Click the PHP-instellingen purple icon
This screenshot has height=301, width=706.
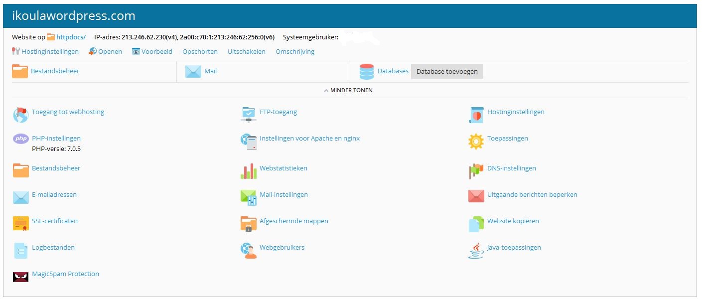[20, 139]
